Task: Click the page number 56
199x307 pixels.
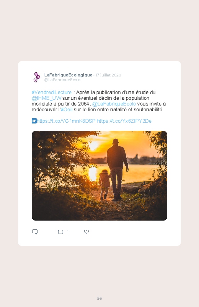Action: coord(99,298)
